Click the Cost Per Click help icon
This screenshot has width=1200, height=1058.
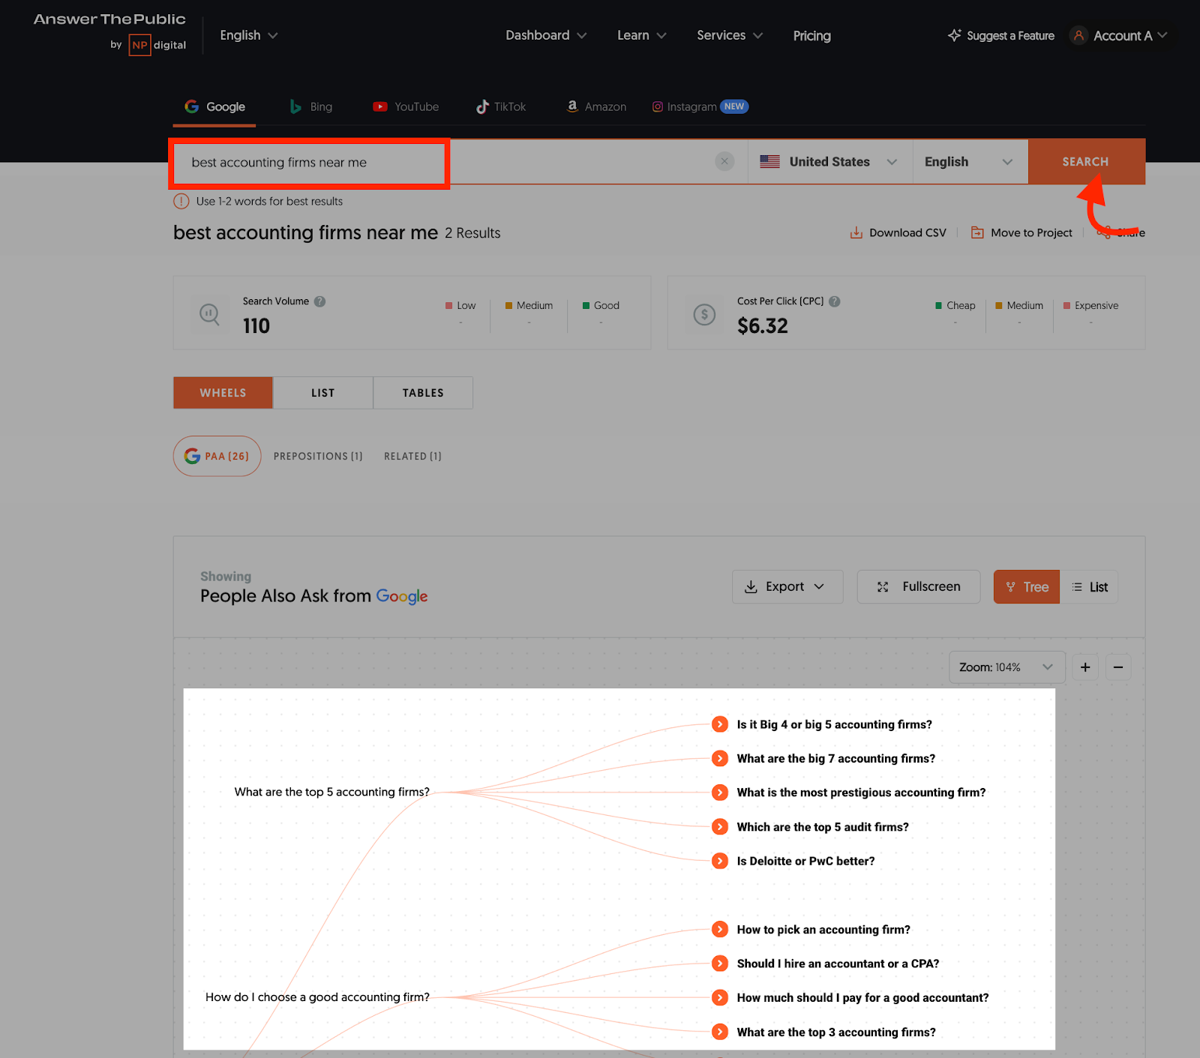click(x=835, y=301)
